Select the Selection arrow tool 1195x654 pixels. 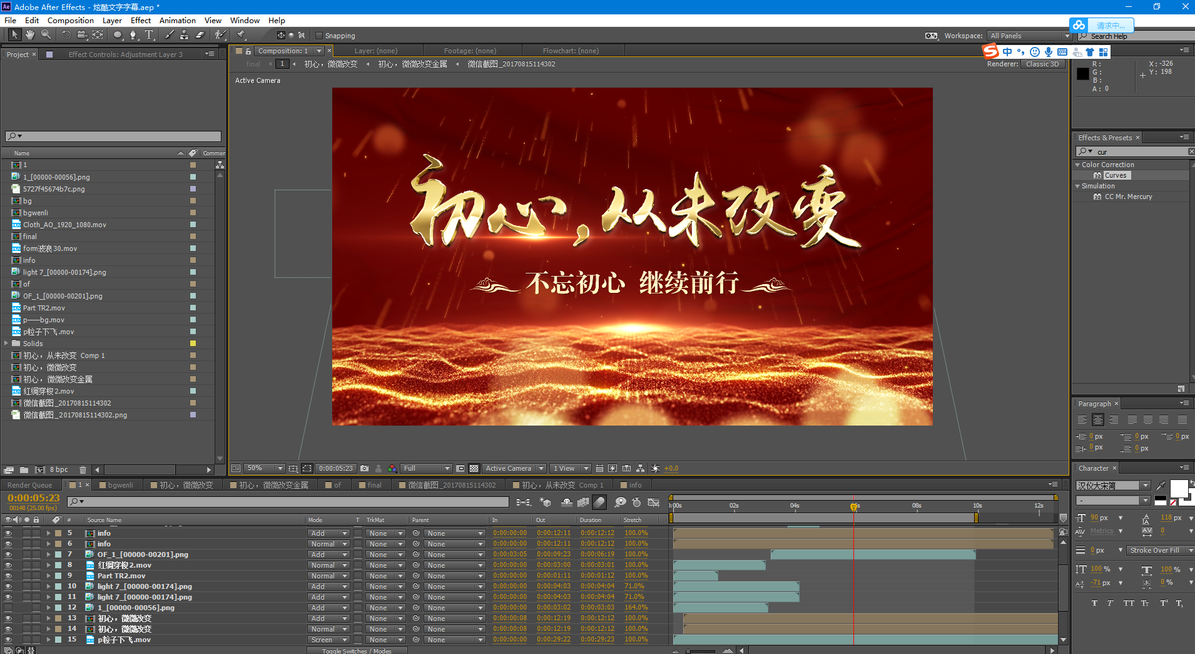(x=14, y=35)
